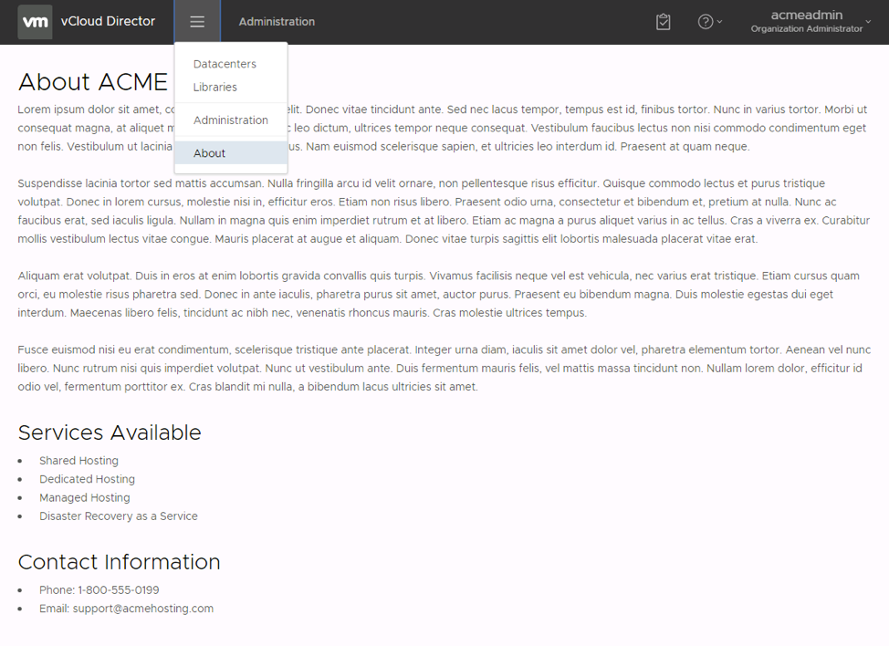Click the Services Available heading
Screen dimensions: 889x646
110,432
